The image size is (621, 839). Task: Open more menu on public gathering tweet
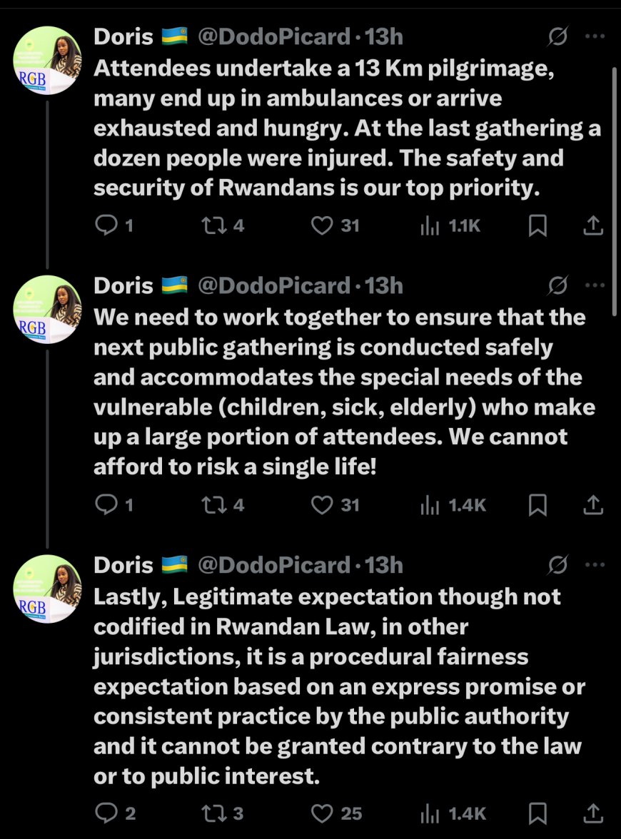(594, 286)
